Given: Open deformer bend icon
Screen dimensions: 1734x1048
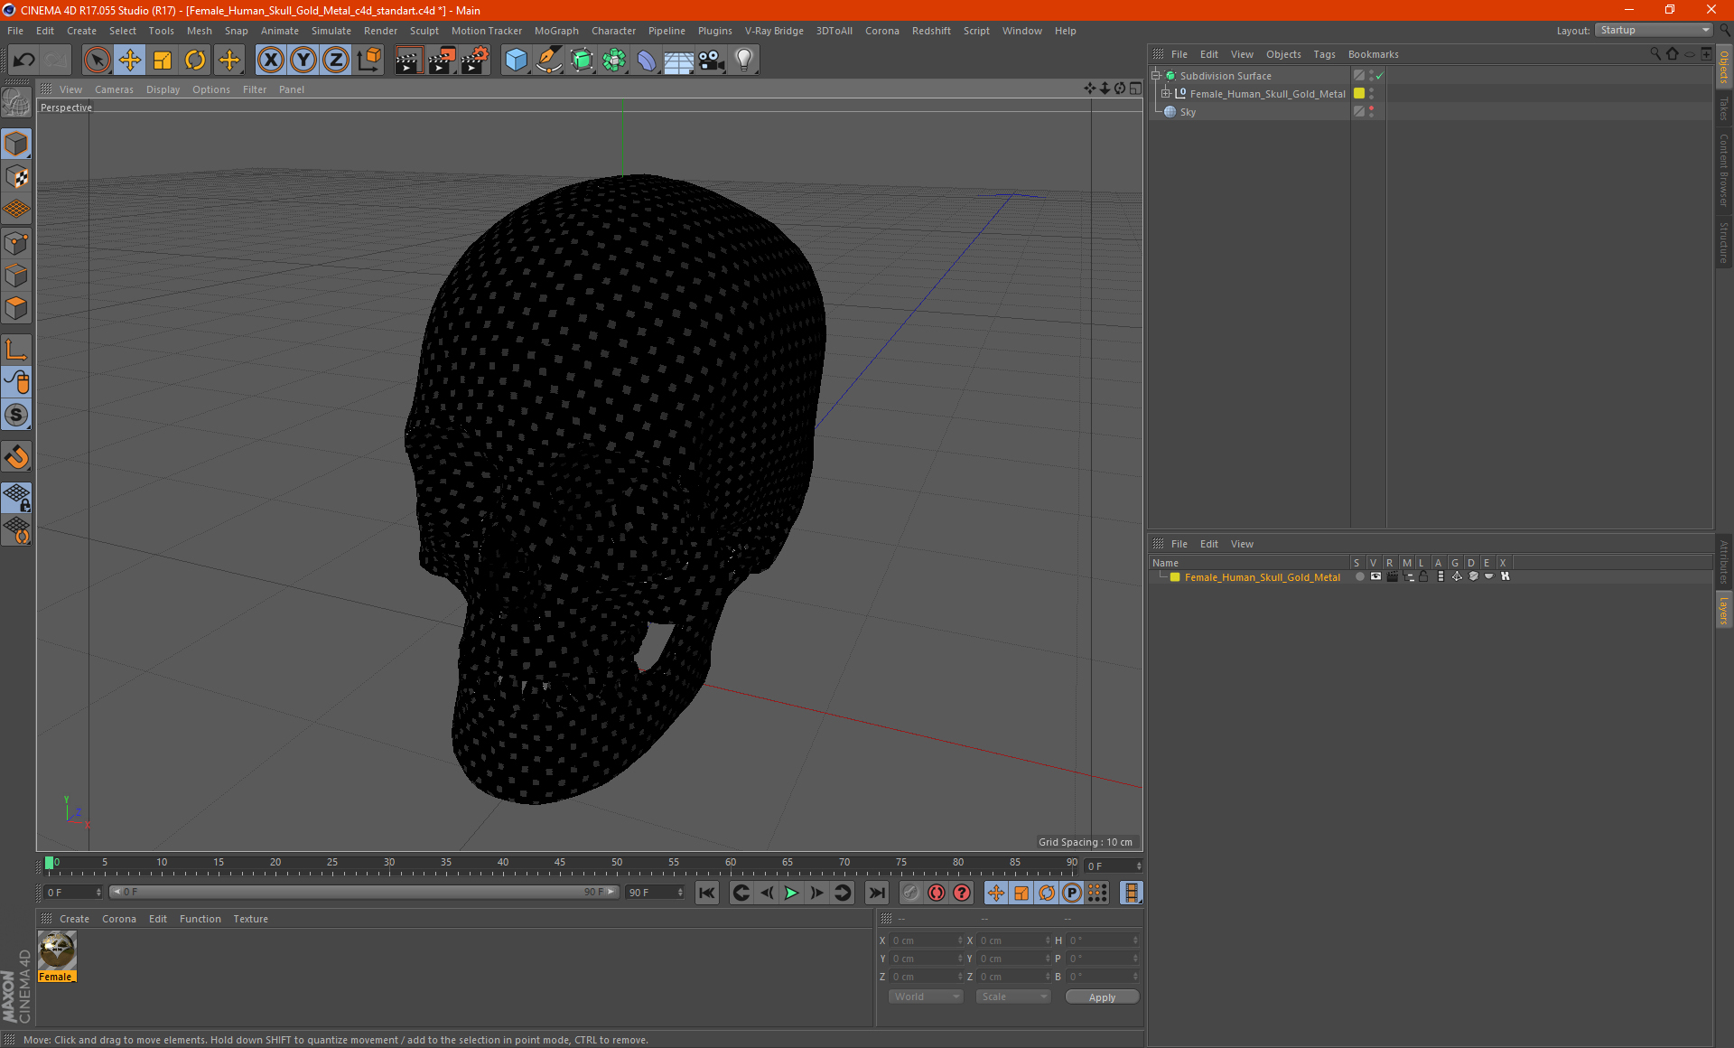Looking at the screenshot, I should tap(647, 61).
